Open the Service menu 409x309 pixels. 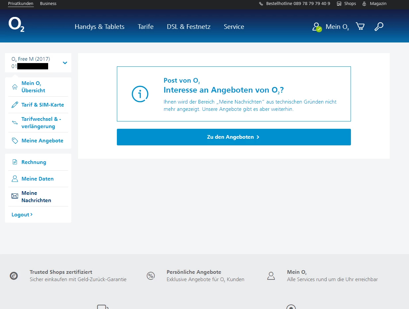(234, 27)
